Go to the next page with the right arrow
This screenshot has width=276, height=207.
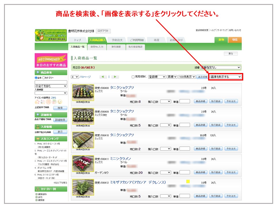tap(115, 77)
